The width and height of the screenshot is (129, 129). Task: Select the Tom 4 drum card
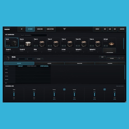tap(95, 42)
